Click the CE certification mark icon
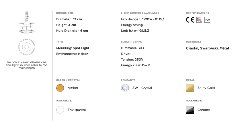 [190, 20]
